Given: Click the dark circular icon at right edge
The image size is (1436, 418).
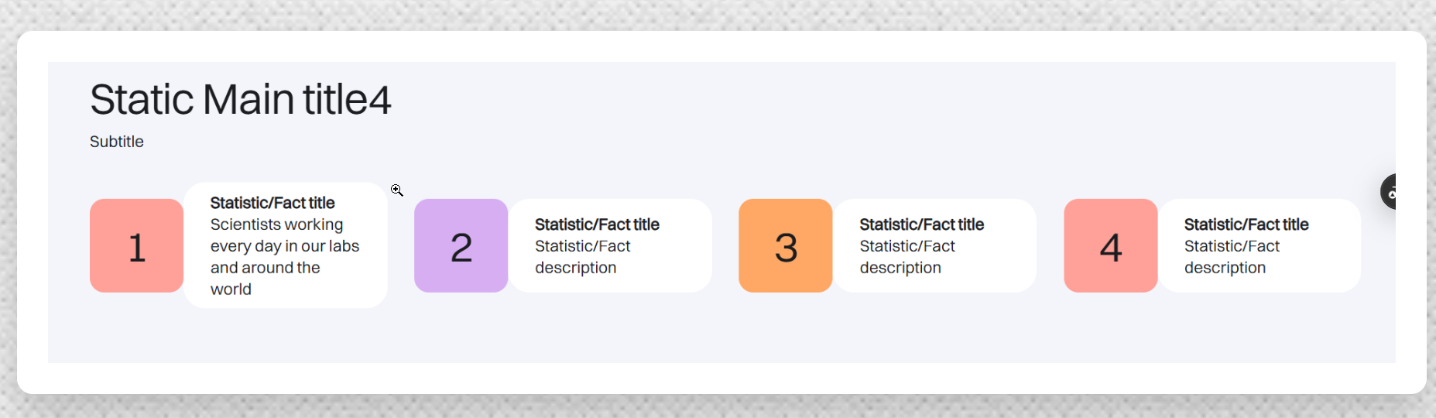Looking at the screenshot, I should [1389, 191].
